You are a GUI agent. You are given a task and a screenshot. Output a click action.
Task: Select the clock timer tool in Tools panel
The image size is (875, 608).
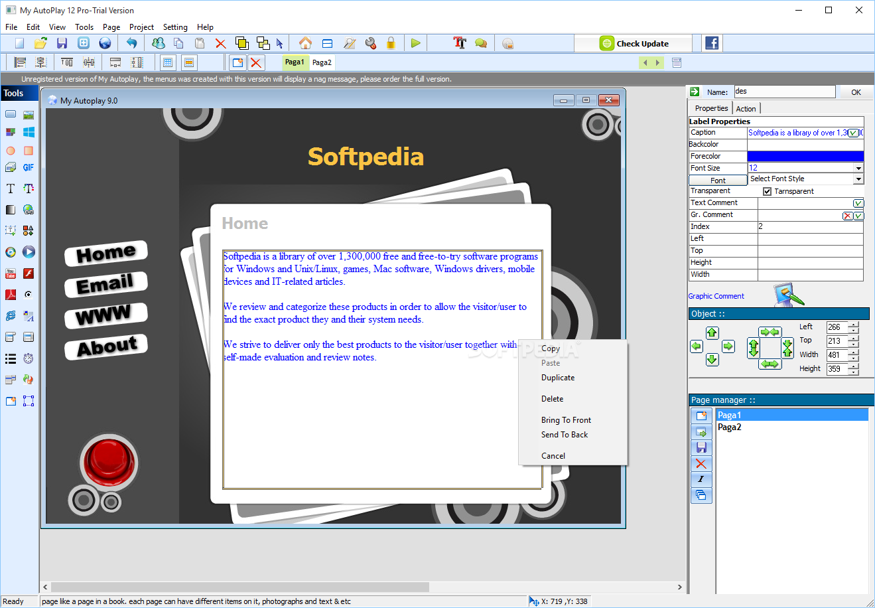tap(29, 358)
